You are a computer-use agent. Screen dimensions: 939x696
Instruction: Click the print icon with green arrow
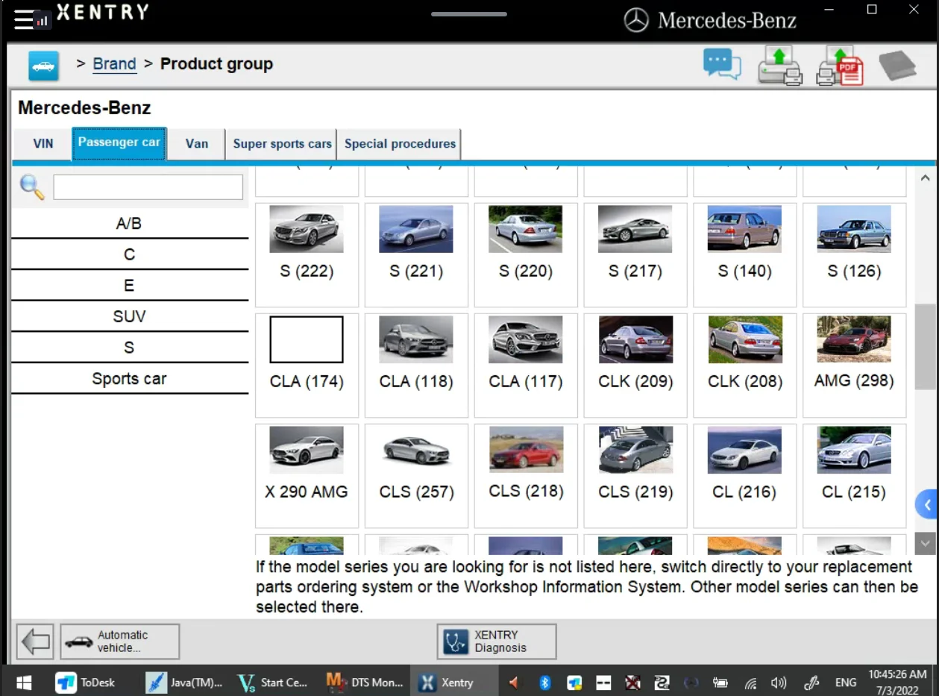coord(779,65)
